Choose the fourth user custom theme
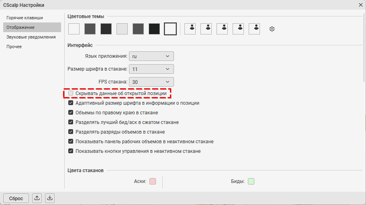Image resolution: width=366 pixels, height=205 pixels. click(x=238, y=29)
